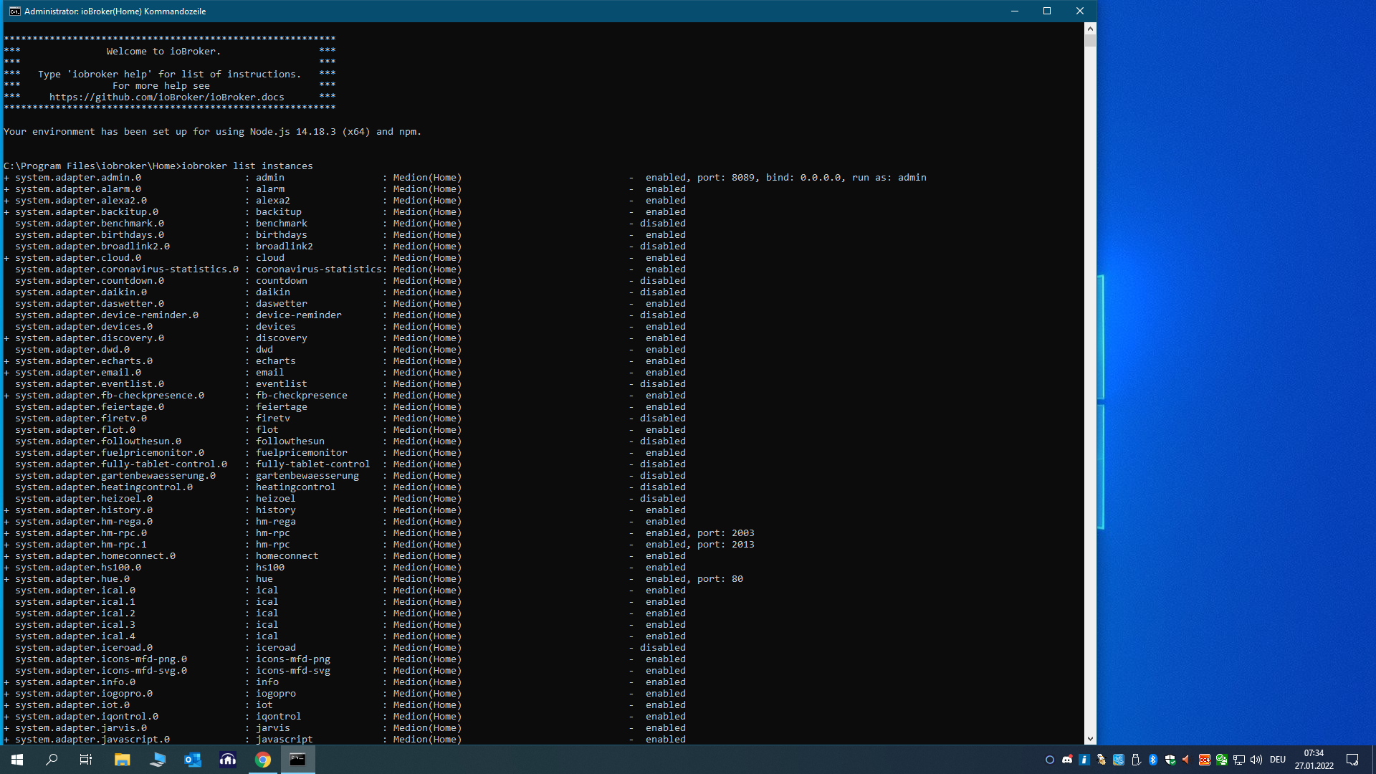
Task: Open Bluetooth tray icon
Action: point(1153,760)
